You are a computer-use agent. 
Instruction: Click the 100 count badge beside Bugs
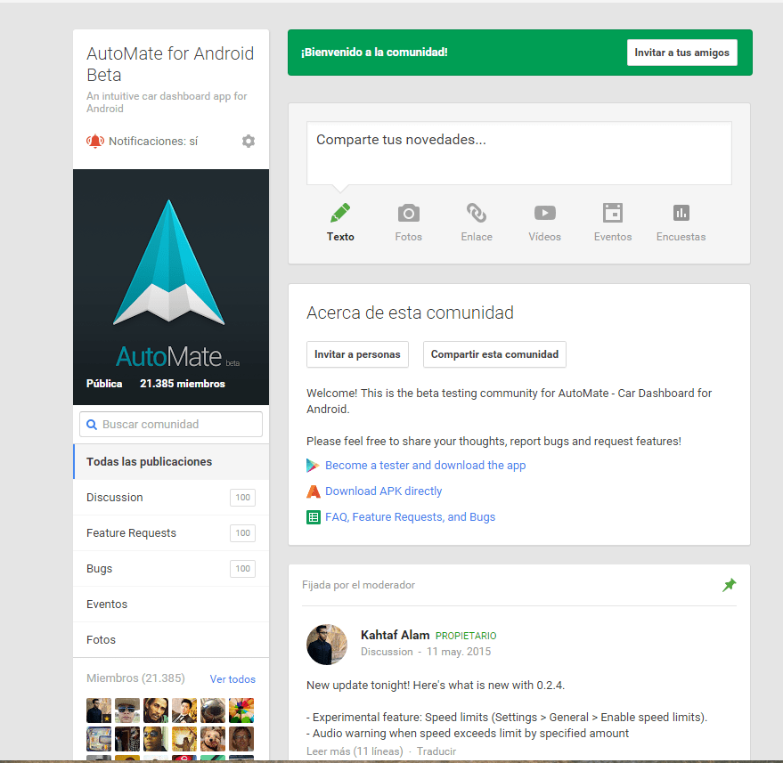point(242,568)
